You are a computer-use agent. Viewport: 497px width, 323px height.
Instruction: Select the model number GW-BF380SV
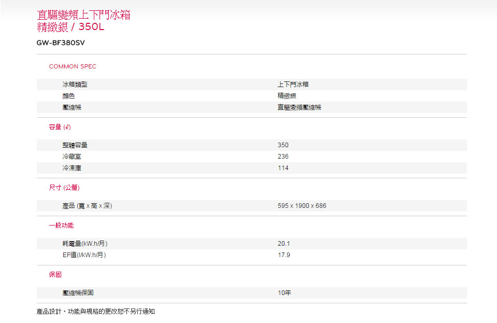point(61,43)
